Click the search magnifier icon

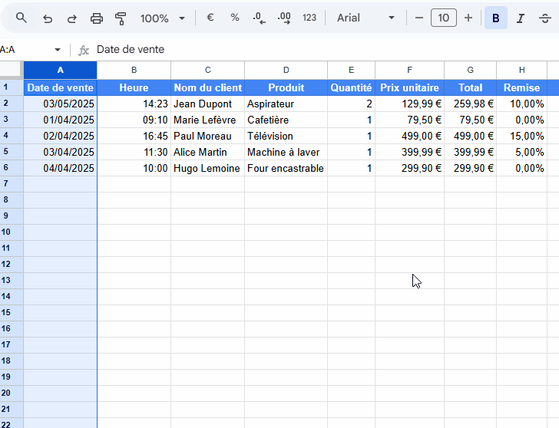click(x=21, y=18)
